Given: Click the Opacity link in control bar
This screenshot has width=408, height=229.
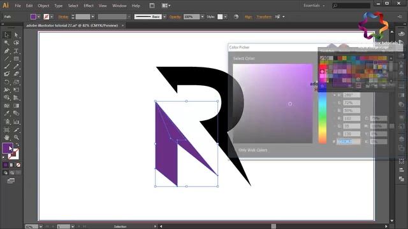Looking at the screenshot, I should [175, 17].
